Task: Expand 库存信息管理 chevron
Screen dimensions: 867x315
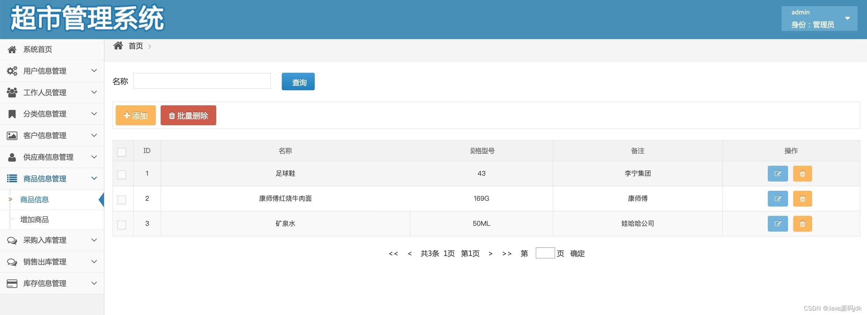Action: [94, 283]
